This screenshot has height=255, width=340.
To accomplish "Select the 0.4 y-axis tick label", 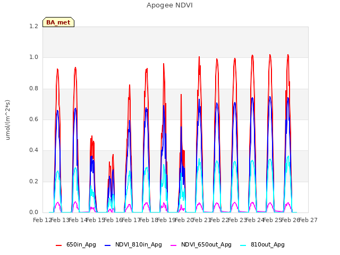I will pyautogui.click(x=33, y=150).
